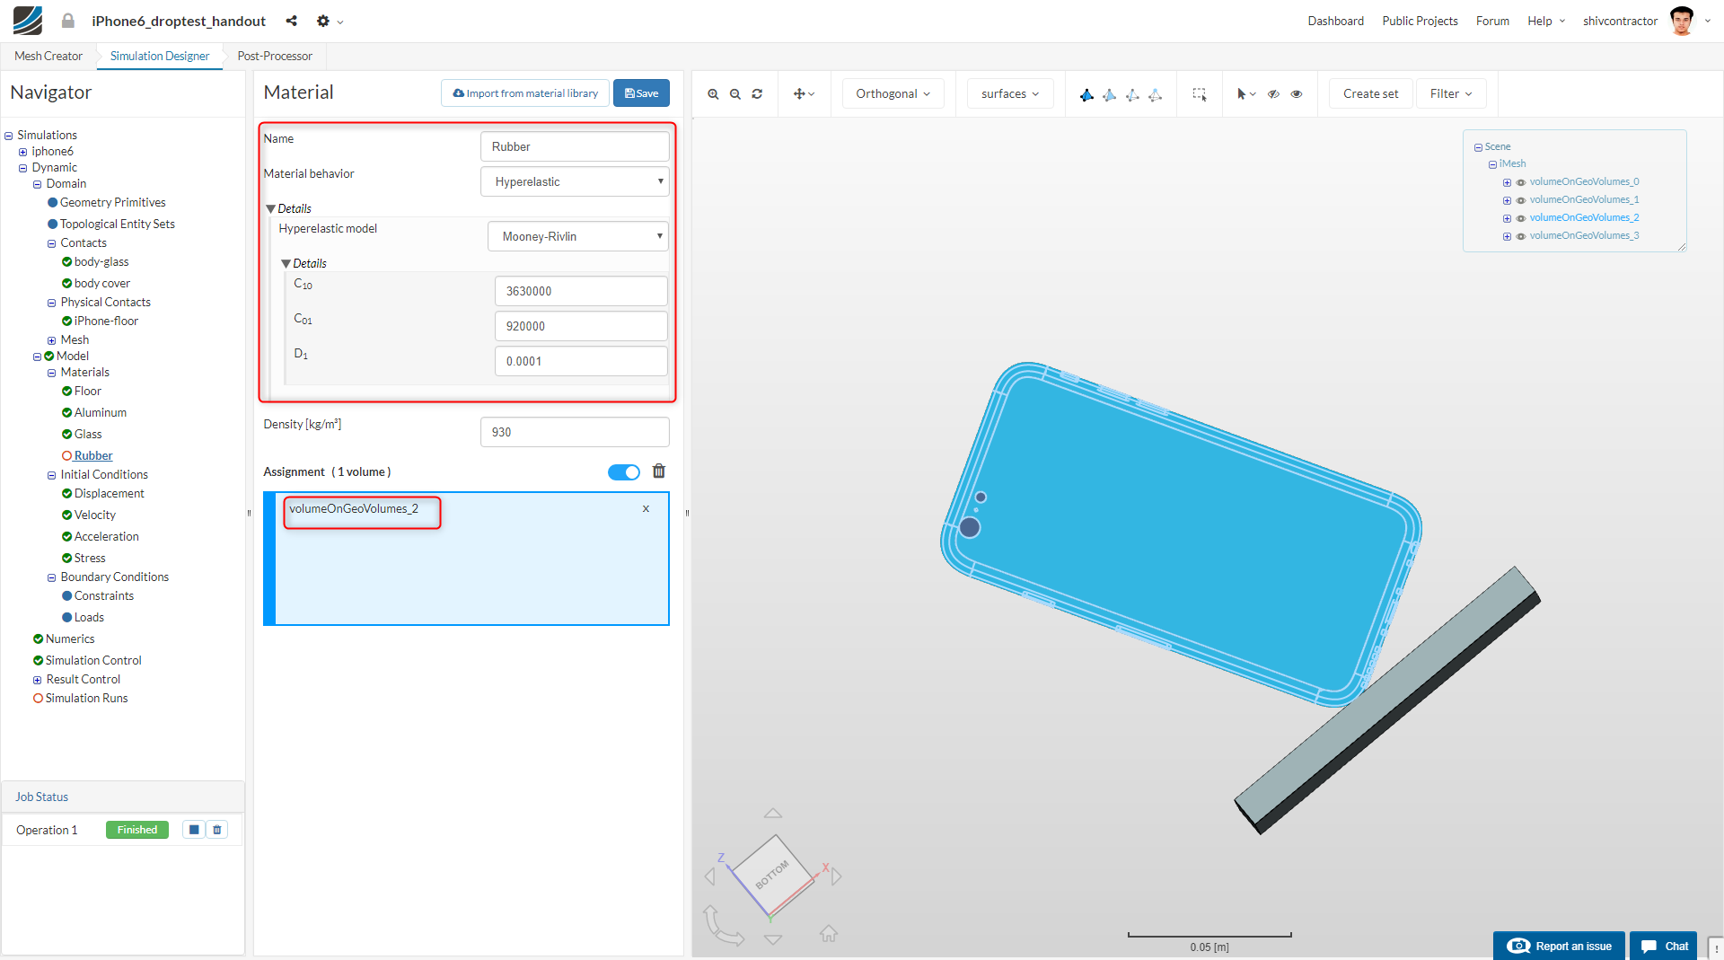Open the surfaces render mode dropdown
Image resolution: width=1724 pixels, height=960 pixels.
coord(1010,94)
